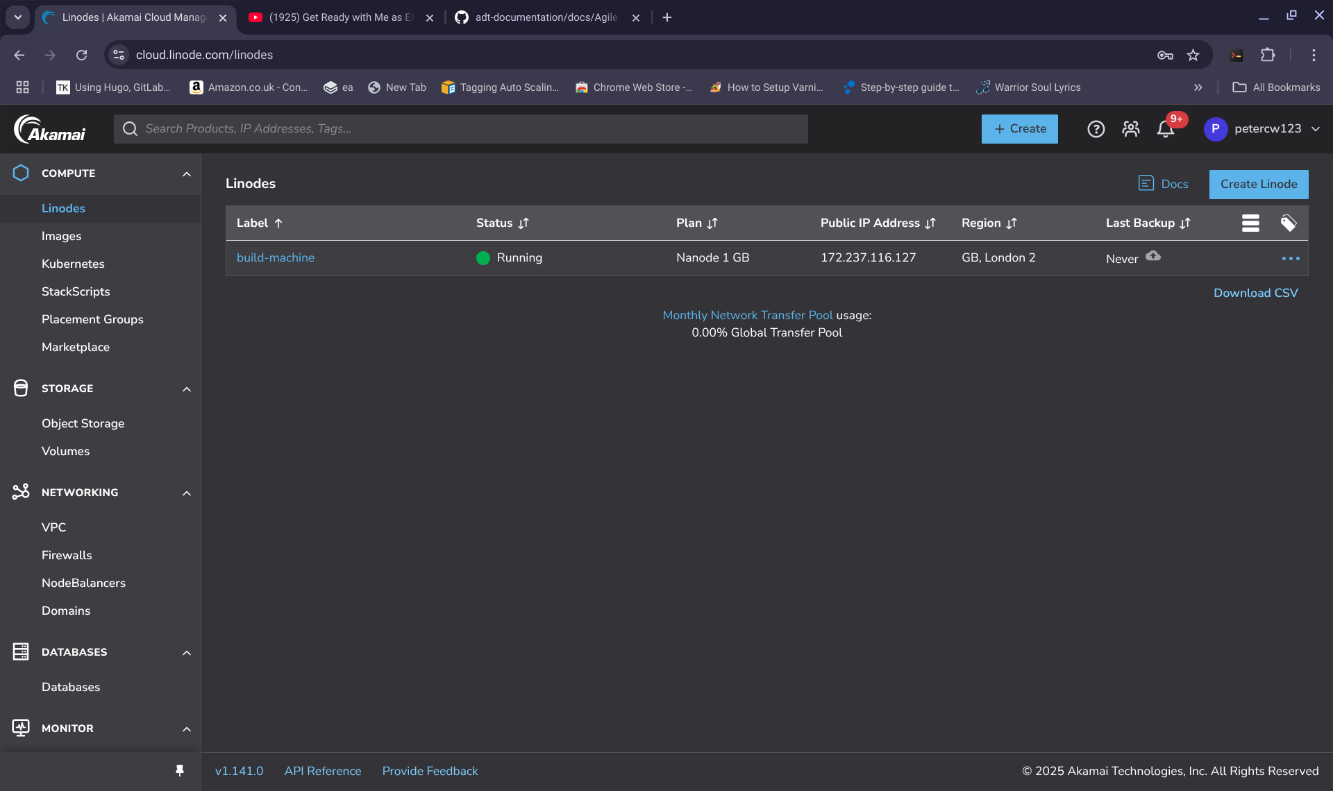This screenshot has height=791, width=1333.
Task: Open the community people icon
Action: tap(1130, 129)
